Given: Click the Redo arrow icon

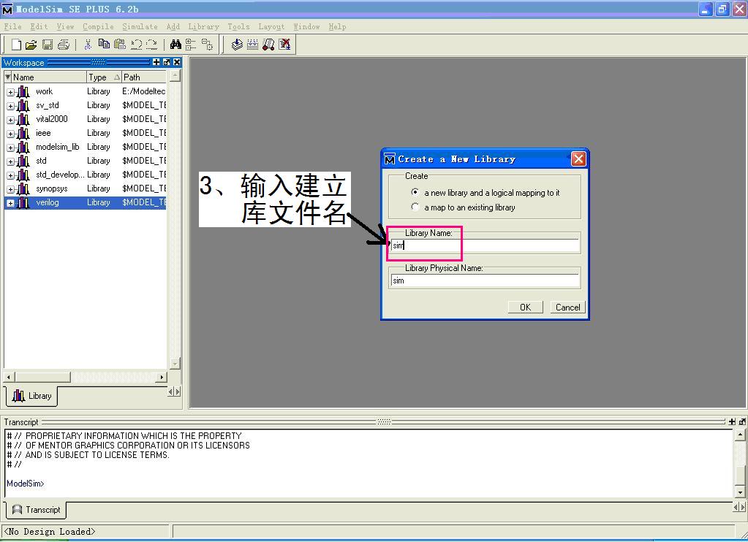Looking at the screenshot, I should tap(152, 45).
